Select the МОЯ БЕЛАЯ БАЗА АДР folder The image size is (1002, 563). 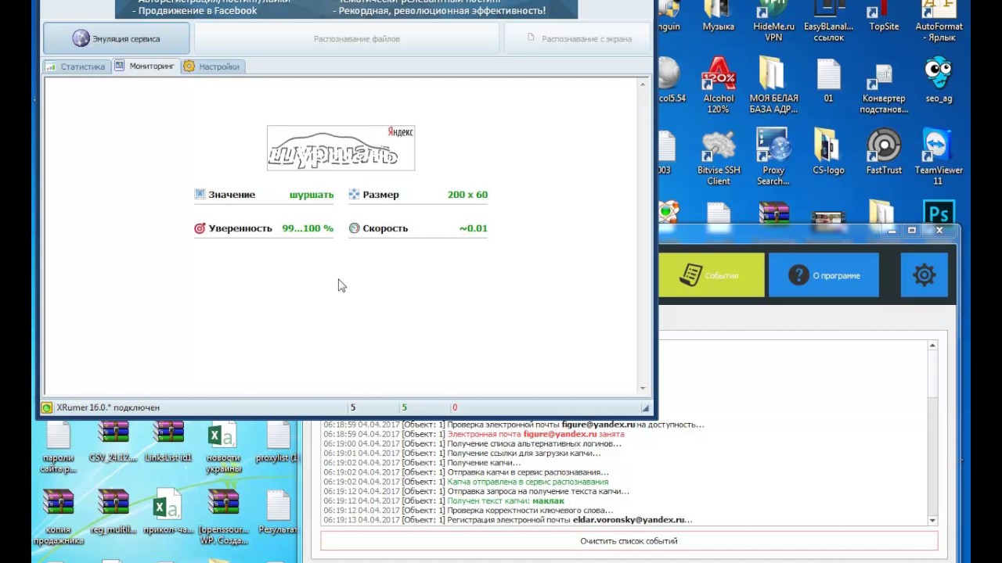773,85
